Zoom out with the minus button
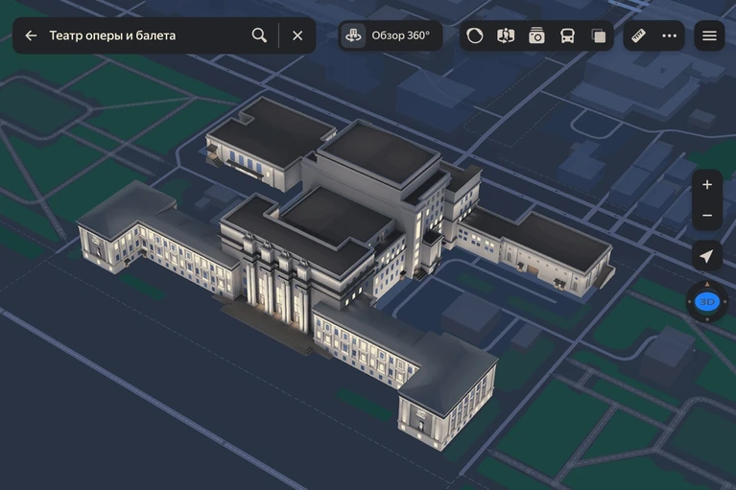 click(707, 215)
